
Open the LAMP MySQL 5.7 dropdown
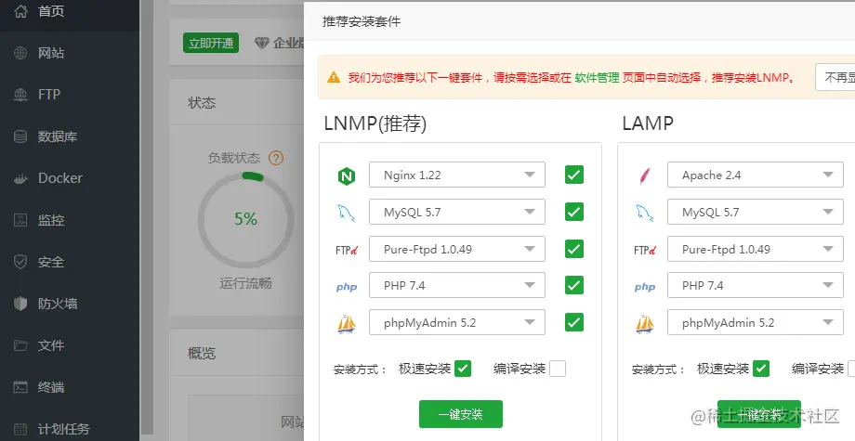756,212
